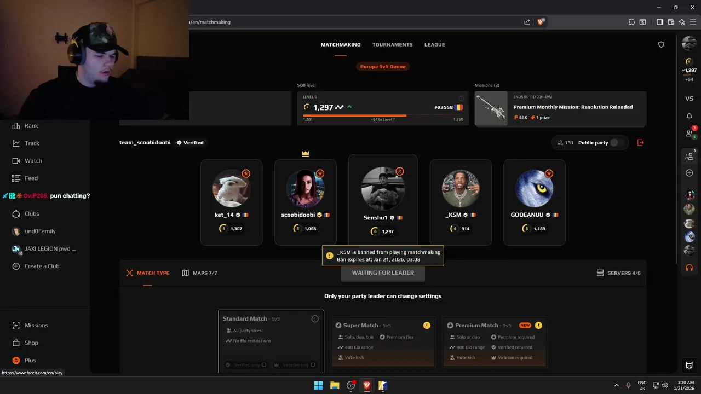Open scoobidoobi player card

(305, 202)
